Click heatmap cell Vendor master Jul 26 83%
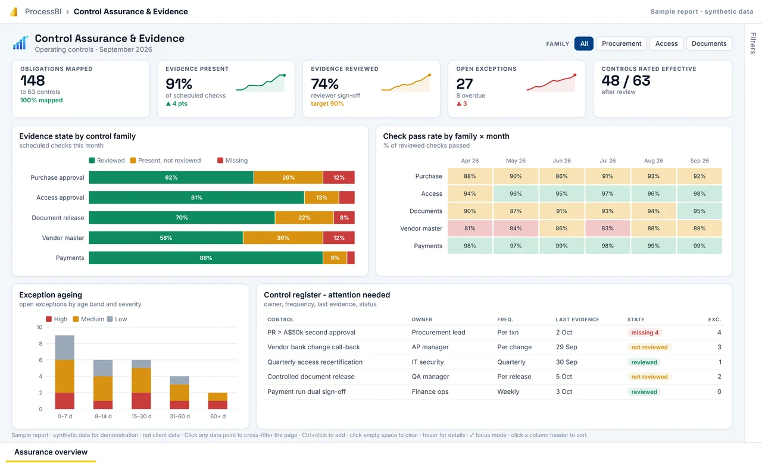 pos(608,228)
